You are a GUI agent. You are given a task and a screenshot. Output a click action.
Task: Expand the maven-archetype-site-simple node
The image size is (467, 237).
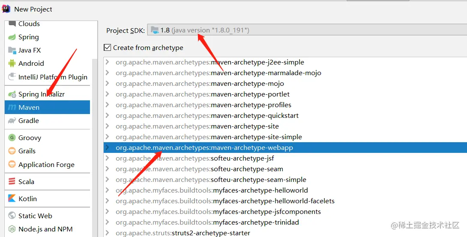click(x=108, y=137)
